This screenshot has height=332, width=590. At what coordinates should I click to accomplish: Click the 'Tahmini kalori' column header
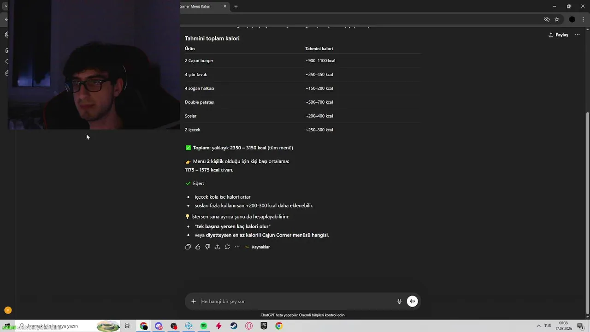tap(319, 49)
